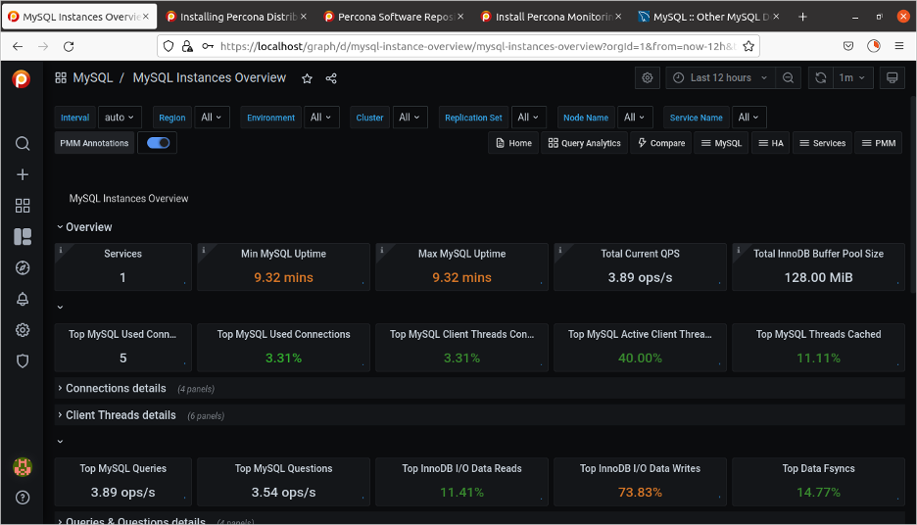
Task: Open the Search icon in sidebar
Action: [23, 144]
